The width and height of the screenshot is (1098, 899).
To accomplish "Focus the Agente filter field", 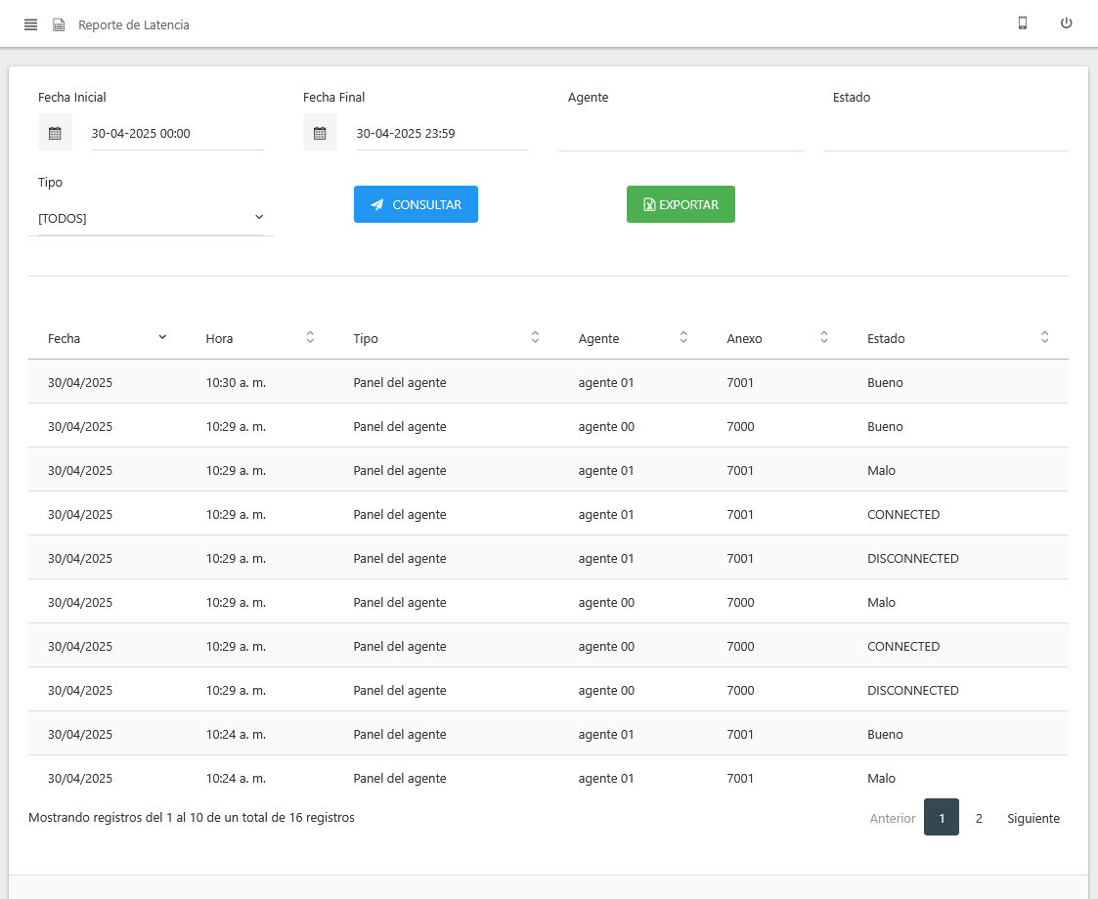I will [681, 134].
